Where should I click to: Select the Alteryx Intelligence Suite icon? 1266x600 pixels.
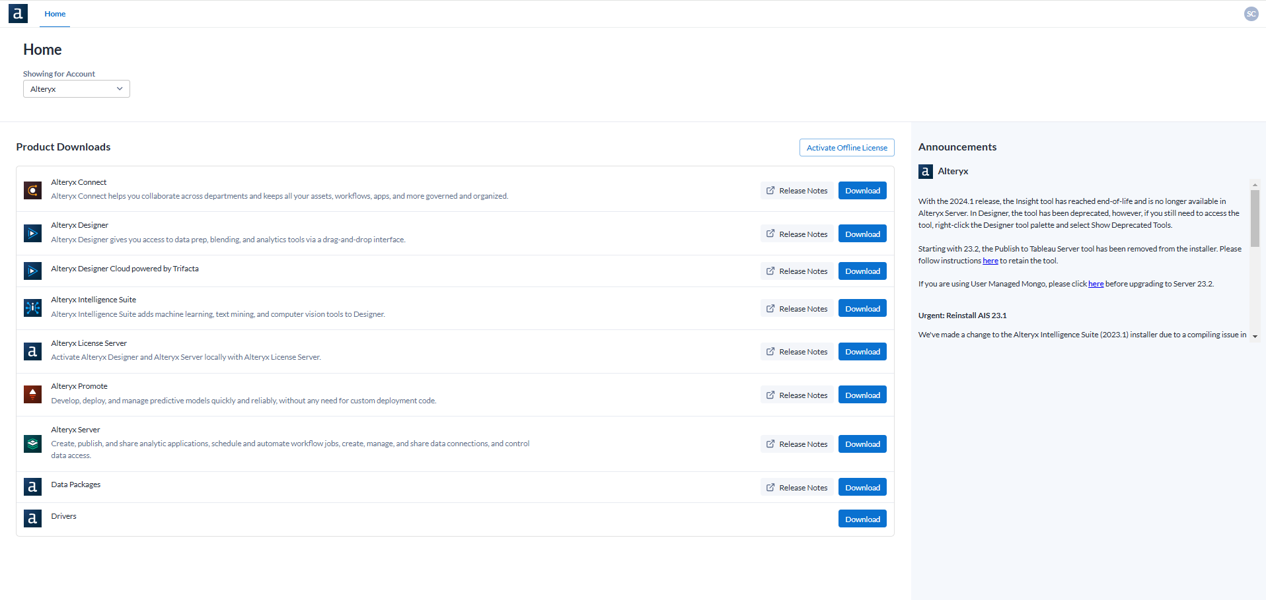pos(32,308)
